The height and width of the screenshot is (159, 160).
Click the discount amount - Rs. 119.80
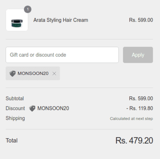pyautogui.click(x=140, y=108)
